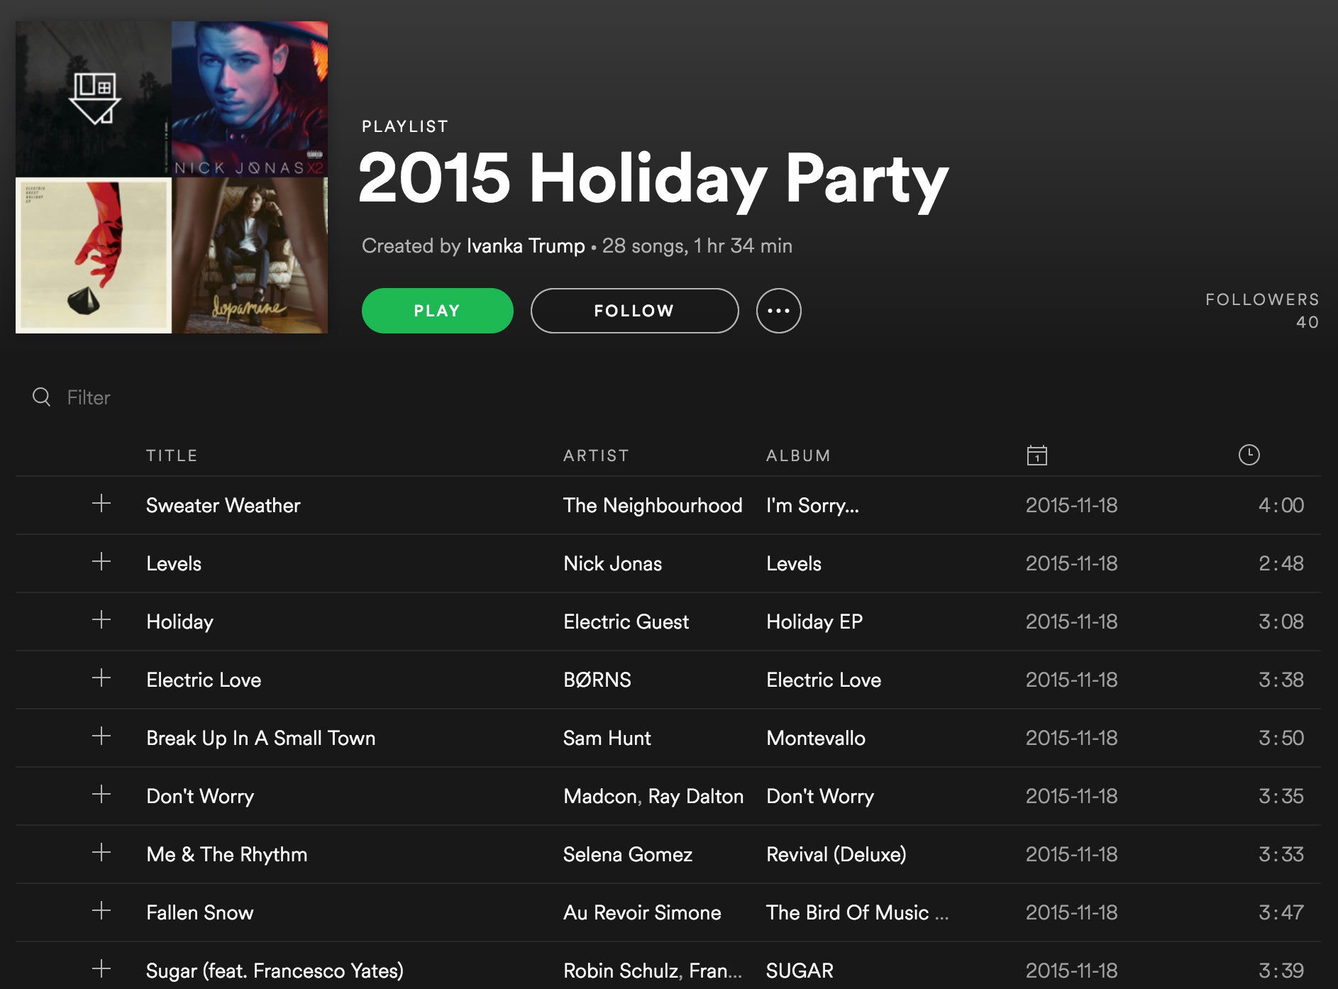
Task: Open the Don't Worry album link
Action: coord(820,796)
